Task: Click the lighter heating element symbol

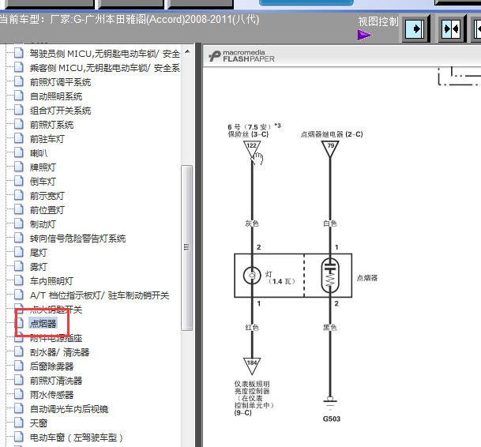Action: [330, 276]
